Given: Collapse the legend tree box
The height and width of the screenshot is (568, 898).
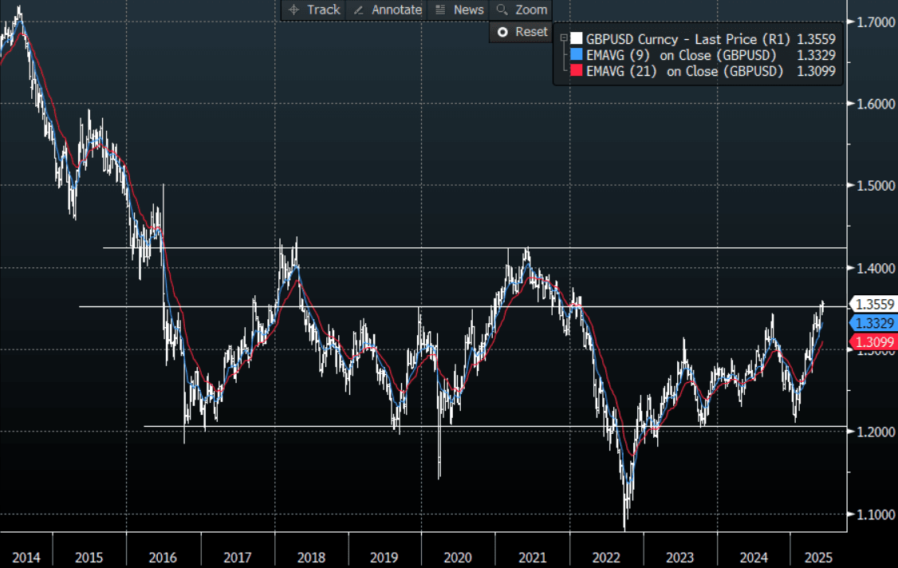Looking at the screenshot, I should (564, 37).
